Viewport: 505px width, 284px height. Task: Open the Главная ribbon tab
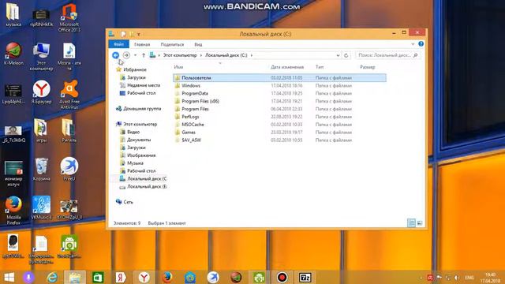[x=142, y=44]
